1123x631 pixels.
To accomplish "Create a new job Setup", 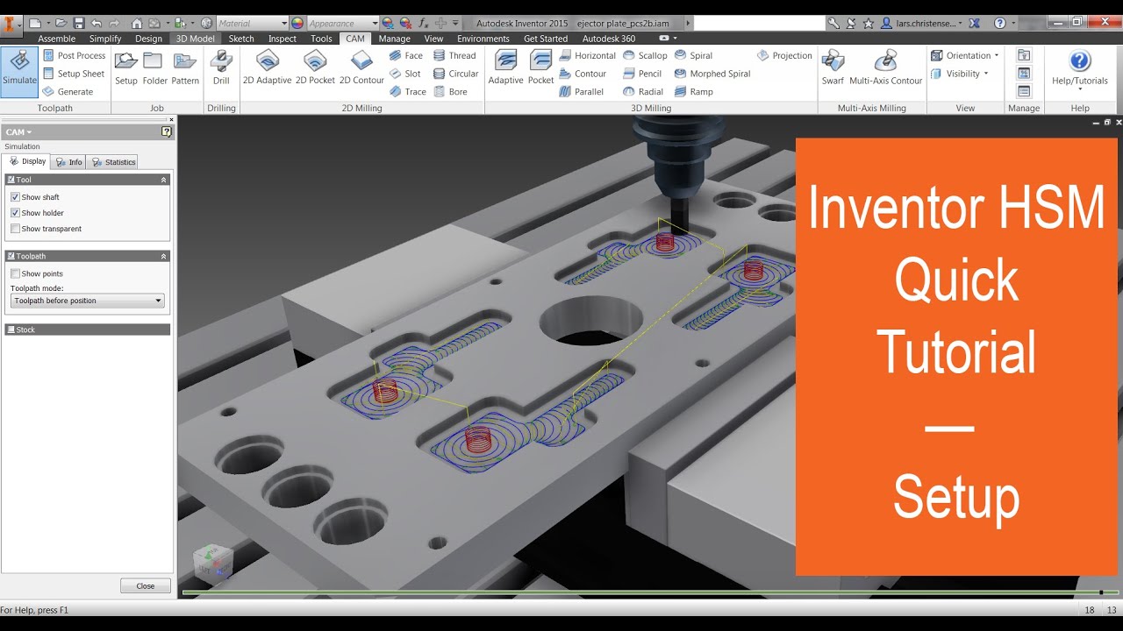I will (126, 68).
